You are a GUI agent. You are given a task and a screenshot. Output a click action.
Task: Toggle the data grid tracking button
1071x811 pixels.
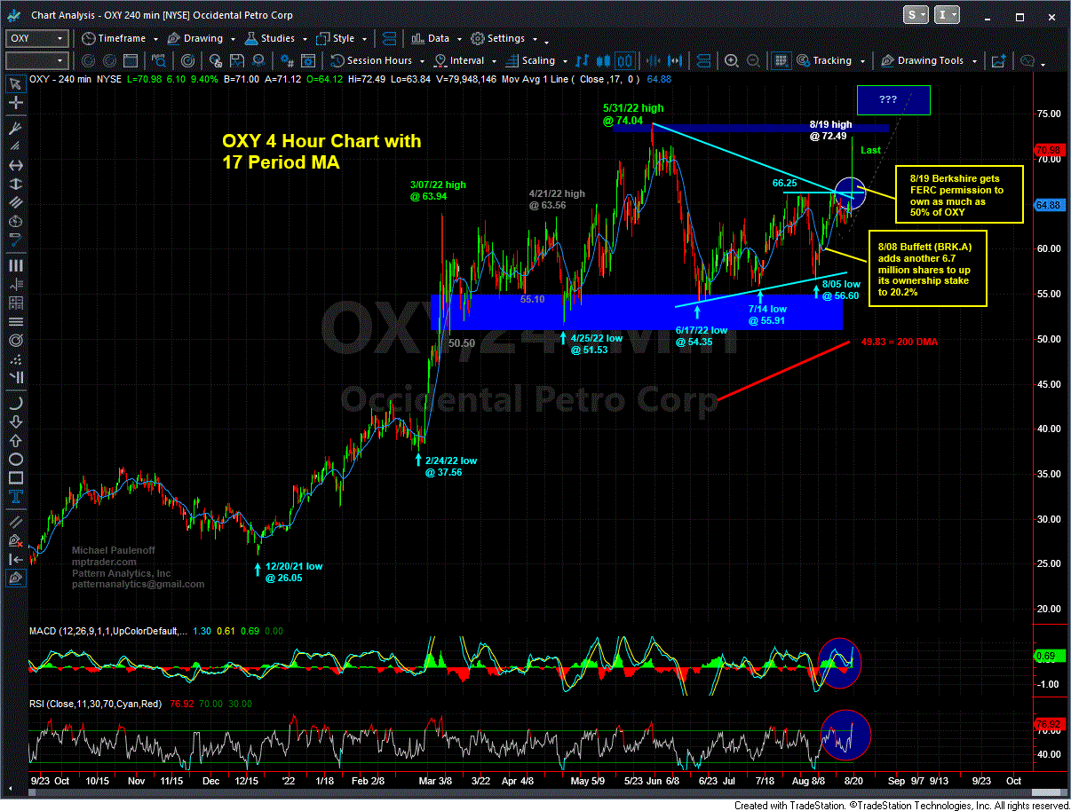[781, 60]
